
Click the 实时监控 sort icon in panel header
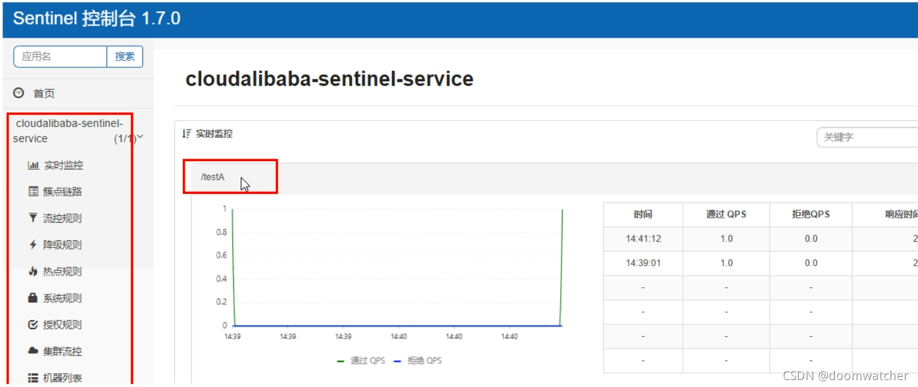tap(186, 134)
